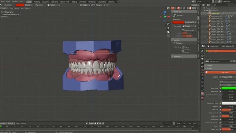The image size is (236, 133).
Task: Toggle camera view gizmo icon
Action: [168, 32]
